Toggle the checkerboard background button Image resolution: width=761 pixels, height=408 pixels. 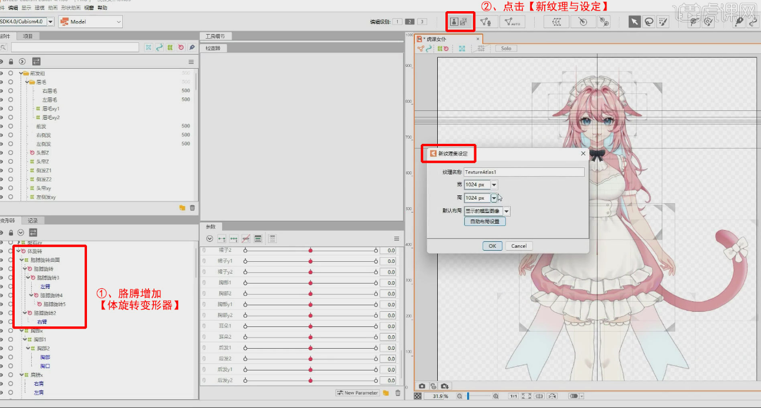418,396
